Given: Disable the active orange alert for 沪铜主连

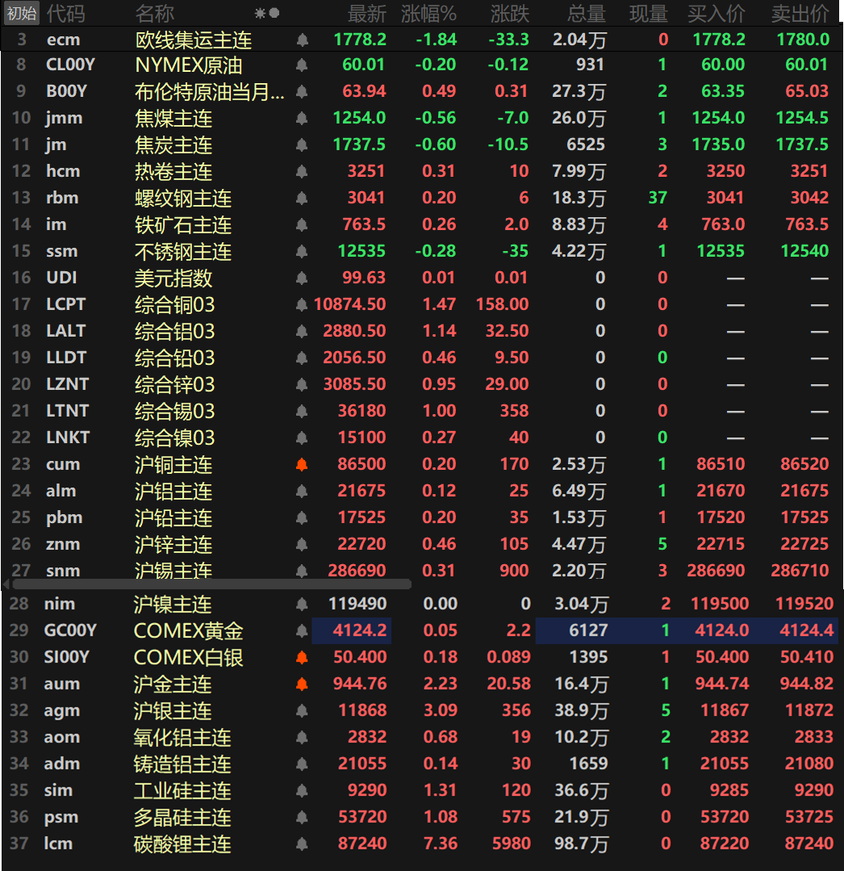Looking at the screenshot, I should coord(302,464).
